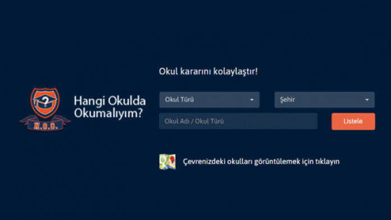Click the caret arrow in the Okul Türü box
Screen dimensions: 391x220
coord(252,100)
